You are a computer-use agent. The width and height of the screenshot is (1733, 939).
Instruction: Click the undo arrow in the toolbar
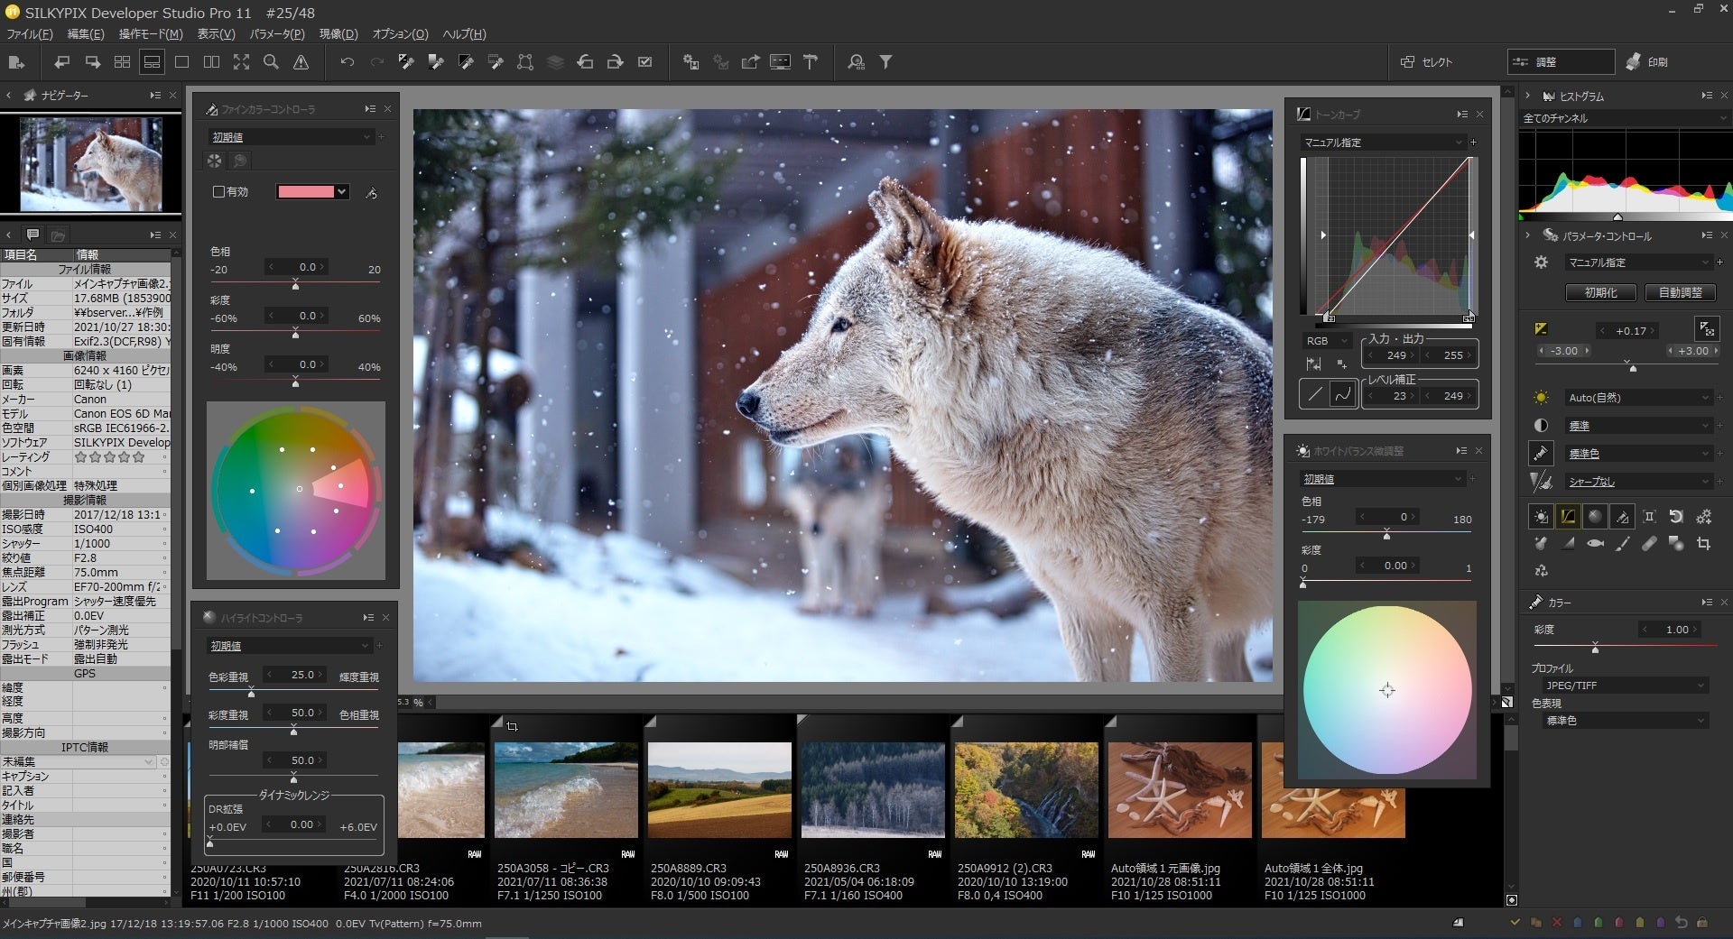click(347, 62)
